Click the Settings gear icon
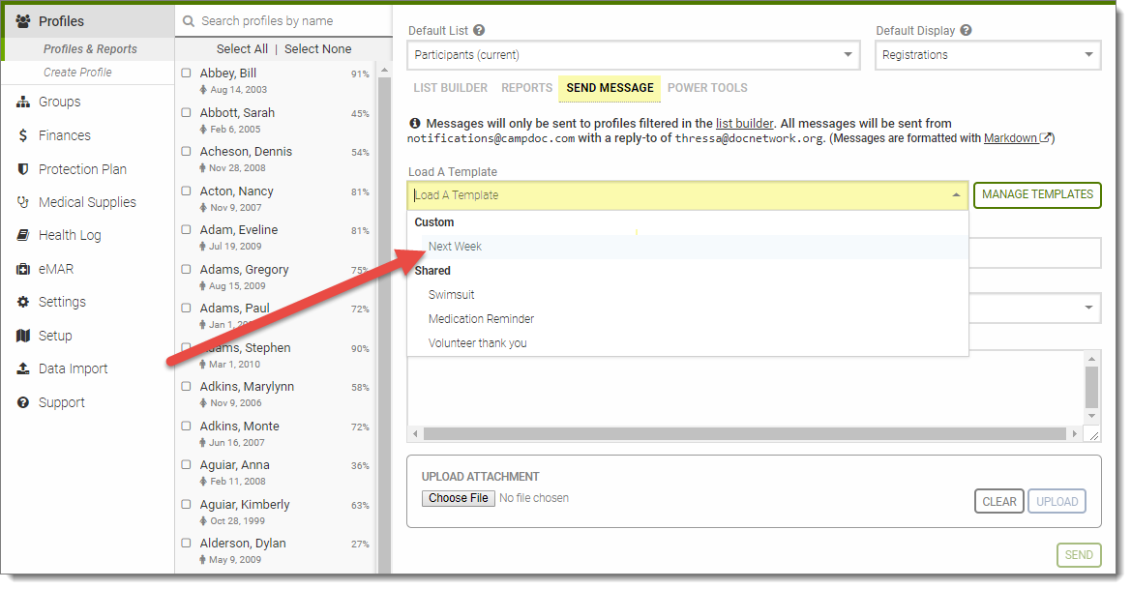The width and height of the screenshot is (1131, 589). pyautogui.click(x=23, y=303)
